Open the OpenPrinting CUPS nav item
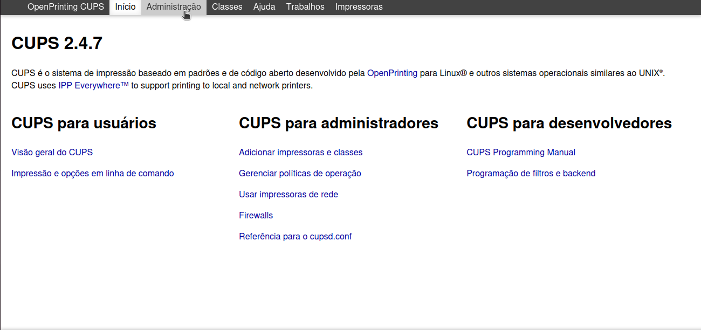 (x=66, y=7)
